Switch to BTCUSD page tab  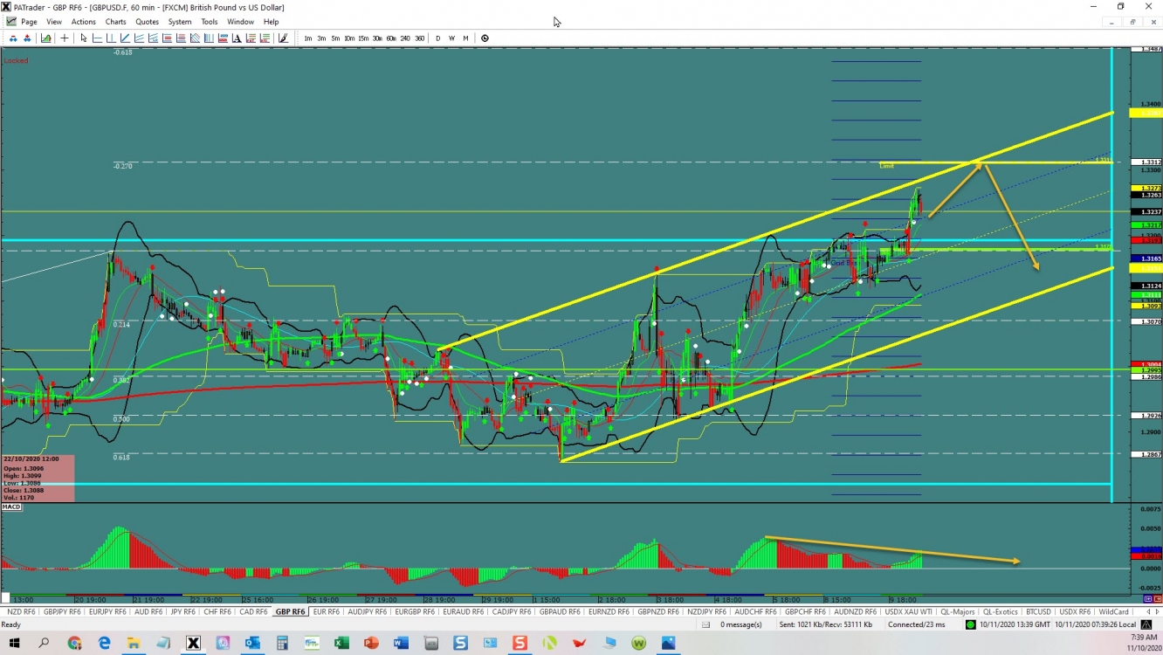1038,612
